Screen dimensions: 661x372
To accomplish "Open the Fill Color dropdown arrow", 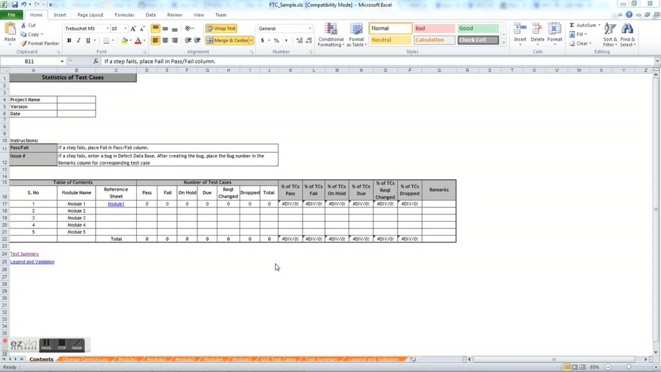I will [x=131, y=41].
